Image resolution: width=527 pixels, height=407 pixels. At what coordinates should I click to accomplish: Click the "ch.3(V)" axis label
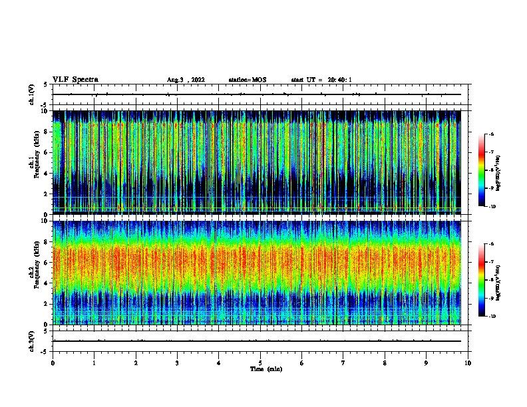coord(31,341)
